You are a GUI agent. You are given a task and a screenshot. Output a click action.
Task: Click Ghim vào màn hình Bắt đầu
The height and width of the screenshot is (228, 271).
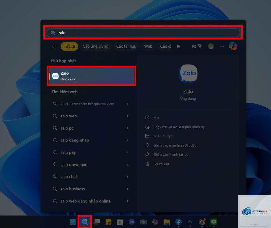click(x=175, y=145)
